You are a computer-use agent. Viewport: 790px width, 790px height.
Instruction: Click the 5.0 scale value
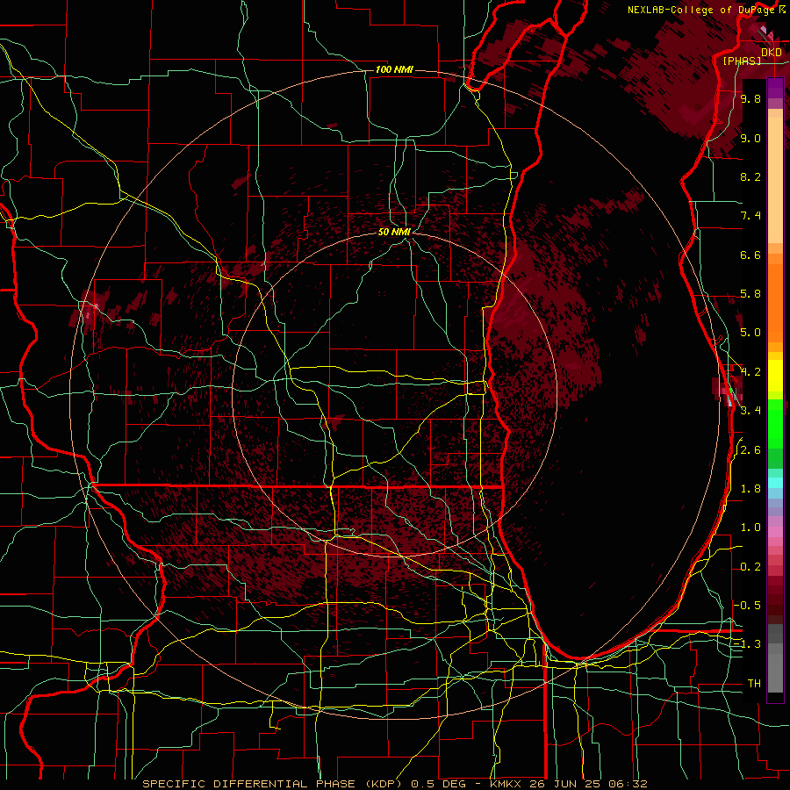(750, 333)
